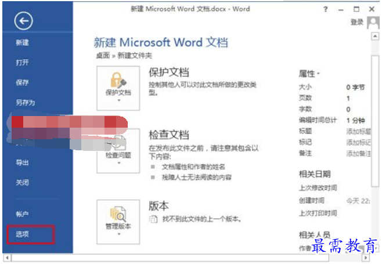Click the 字数 label
The width and height of the screenshot is (382, 264).
coord(305,109)
